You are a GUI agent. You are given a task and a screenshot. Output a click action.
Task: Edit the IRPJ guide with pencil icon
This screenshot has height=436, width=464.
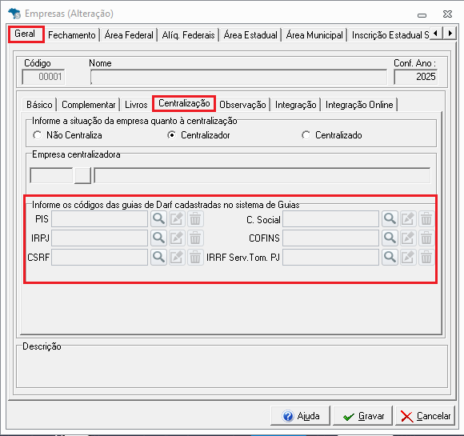tap(177, 238)
